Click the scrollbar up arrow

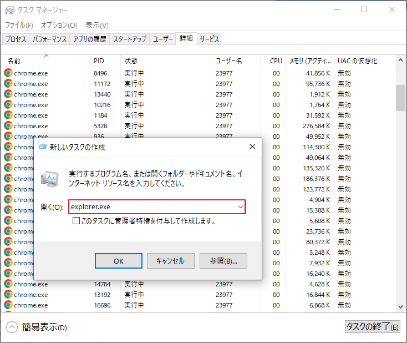400,60
